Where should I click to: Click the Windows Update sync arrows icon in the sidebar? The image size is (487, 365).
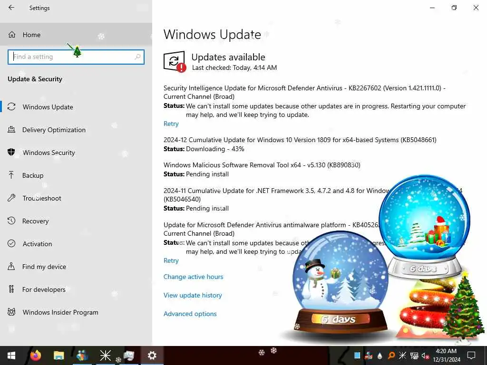pos(11,107)
